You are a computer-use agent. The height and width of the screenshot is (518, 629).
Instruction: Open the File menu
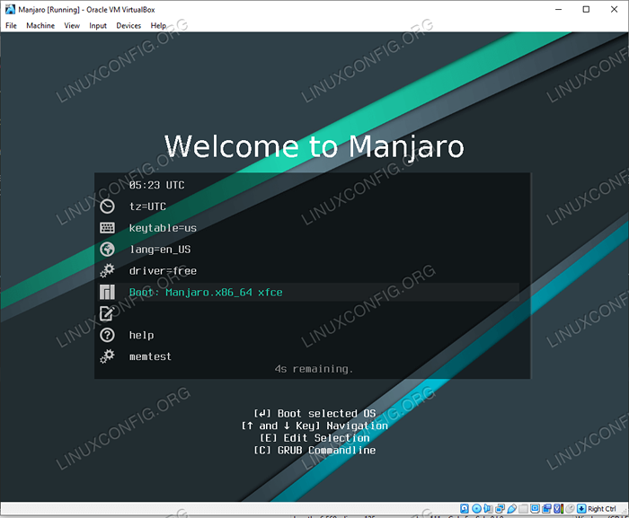[x=11, y=26]
